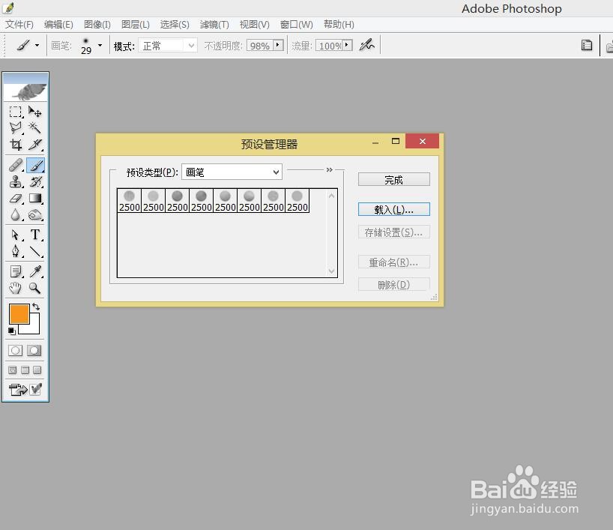Select the Crop tool
613x530 pixels.
coord(16,145)
